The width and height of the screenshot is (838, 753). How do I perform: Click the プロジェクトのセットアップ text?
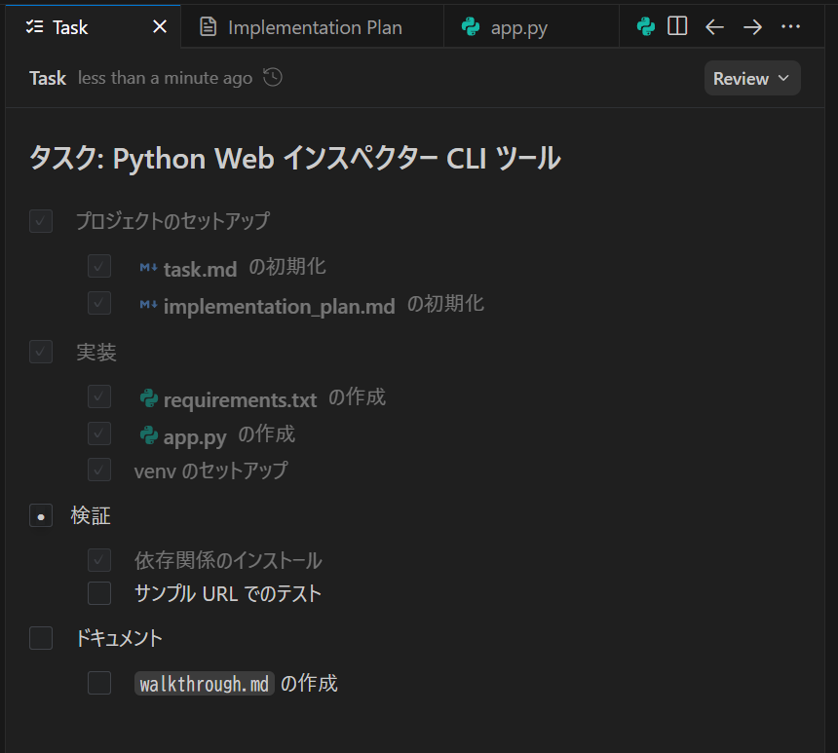(172, 221)
